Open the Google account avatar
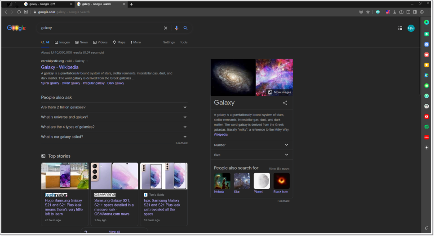The width and height of the screenshot is (434, 236). pyautogui.click(x=411, y=28)
